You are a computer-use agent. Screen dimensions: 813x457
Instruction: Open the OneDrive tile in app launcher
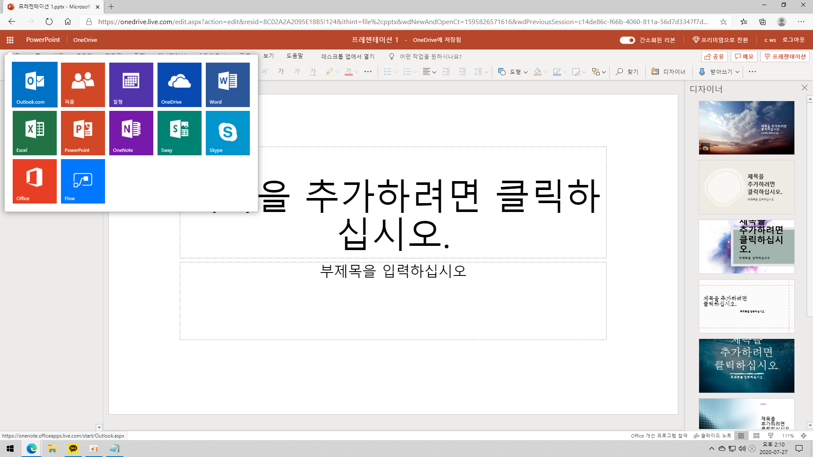pyautogui.click(x=180, y=85)
